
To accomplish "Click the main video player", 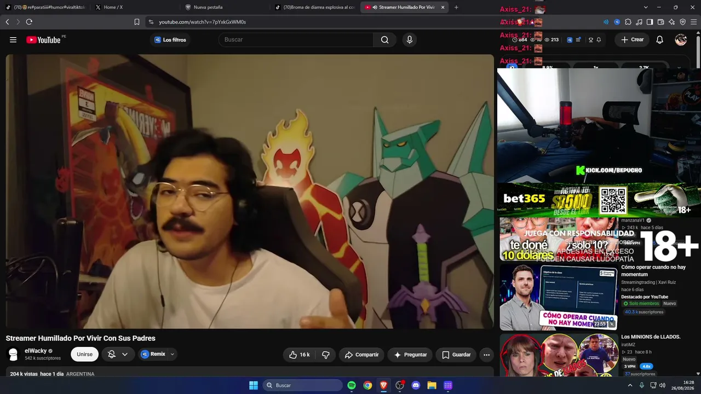I will click(250, 192).
